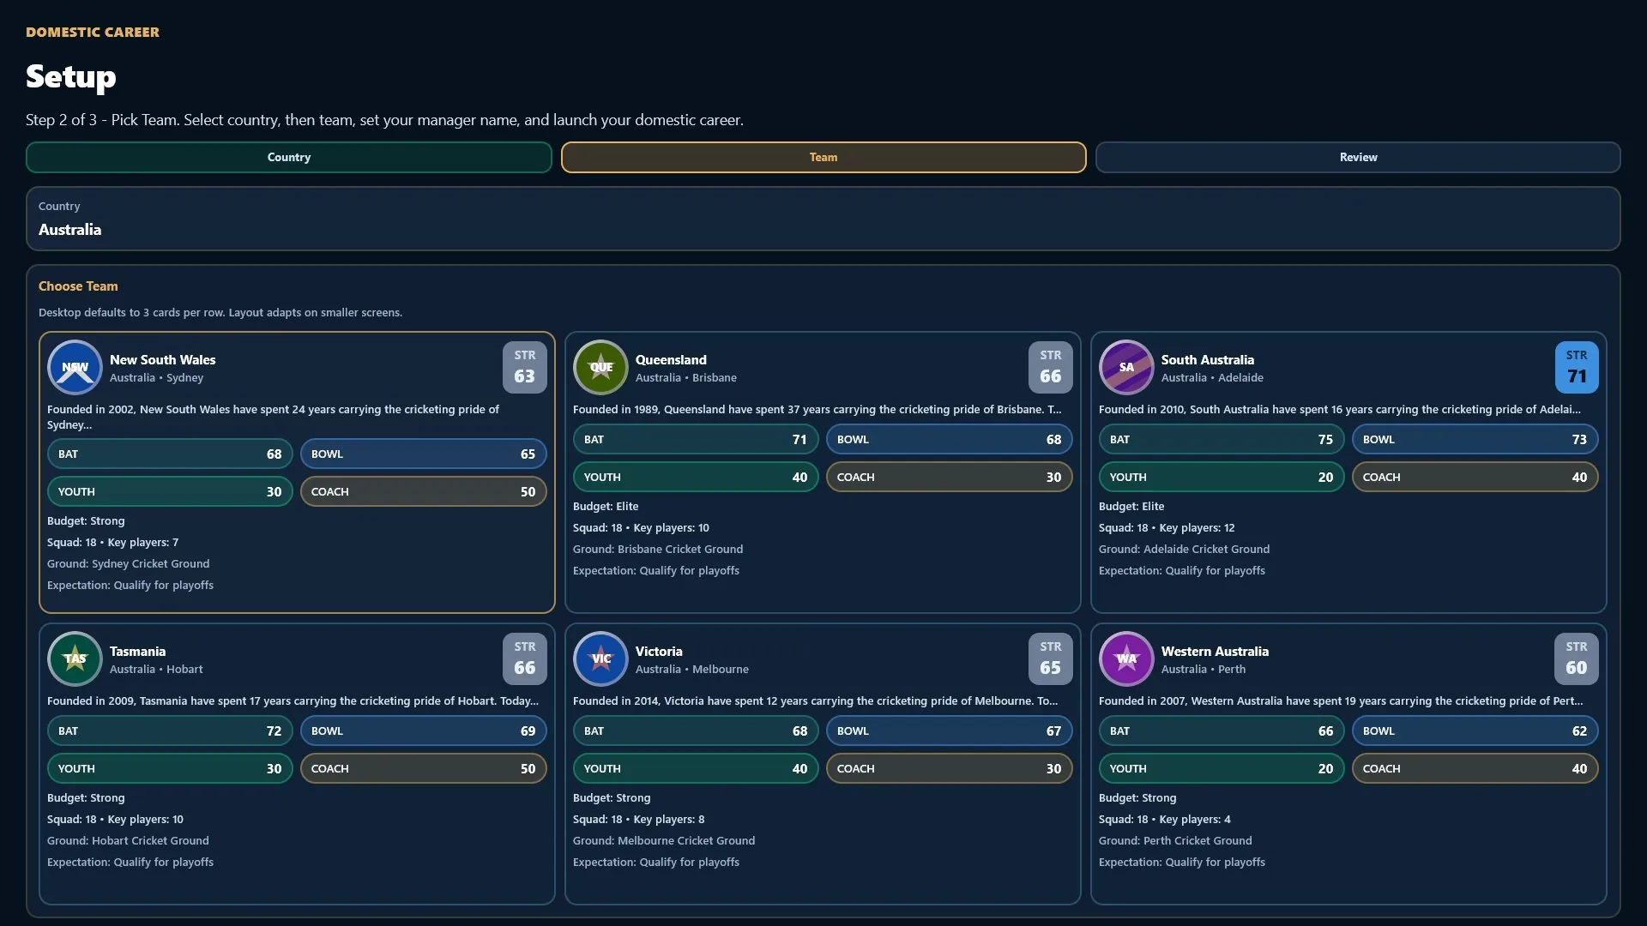
Task: Click South Australia's STR 71 badge
Action: pyautogui.click(x=1577, y=367)
